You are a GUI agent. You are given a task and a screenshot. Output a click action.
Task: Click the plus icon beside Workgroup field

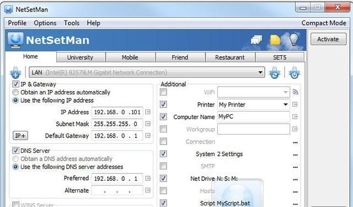pyautogui.click(x=295, y=129)
